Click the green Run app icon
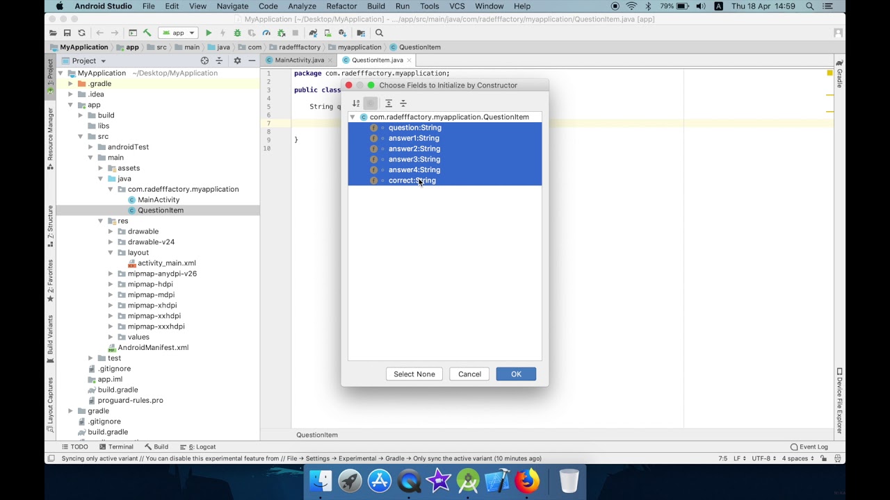Viewport: 890px width, 500px height. 208,33
